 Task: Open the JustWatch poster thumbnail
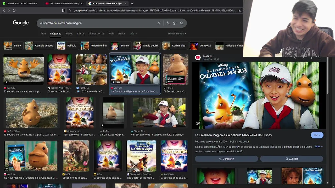(174, 156)
